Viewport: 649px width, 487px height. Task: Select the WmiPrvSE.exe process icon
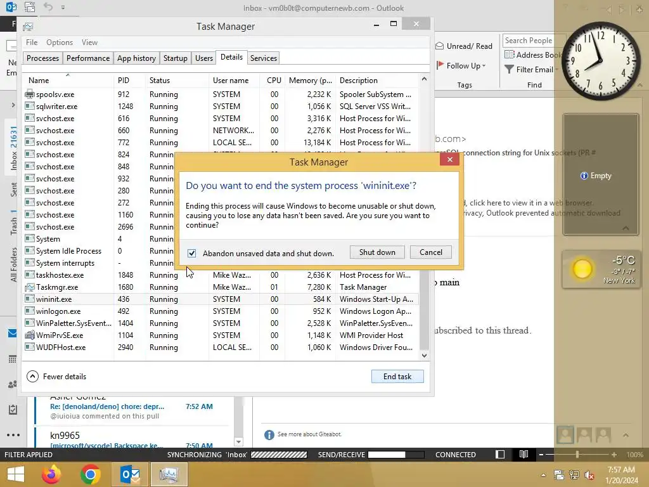pyautogui.click(x=29, y=335)
